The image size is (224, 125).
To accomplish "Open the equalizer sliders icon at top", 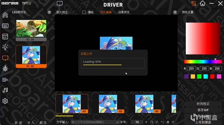I will [x=194, y=4].
